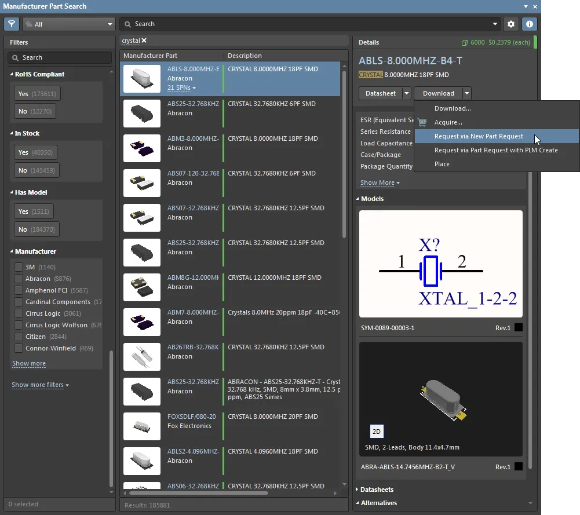The width and height of the screenshot is (580, 515).
Task: Click the results list vertical scrollbar
Action: click(x=344, y=154)
